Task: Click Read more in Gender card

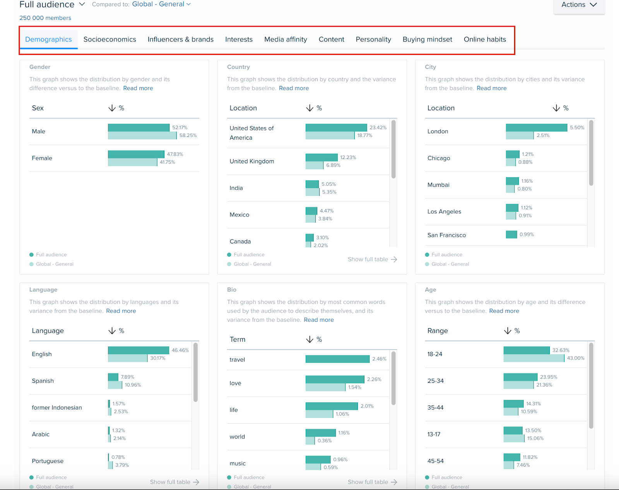Action: [138, 88]
